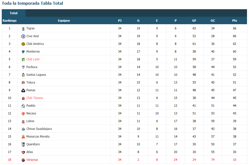The width and height of the screenshot is (249, 165).
Task: Click the Necaxa striped crest icon
Action: click(23, 114)
